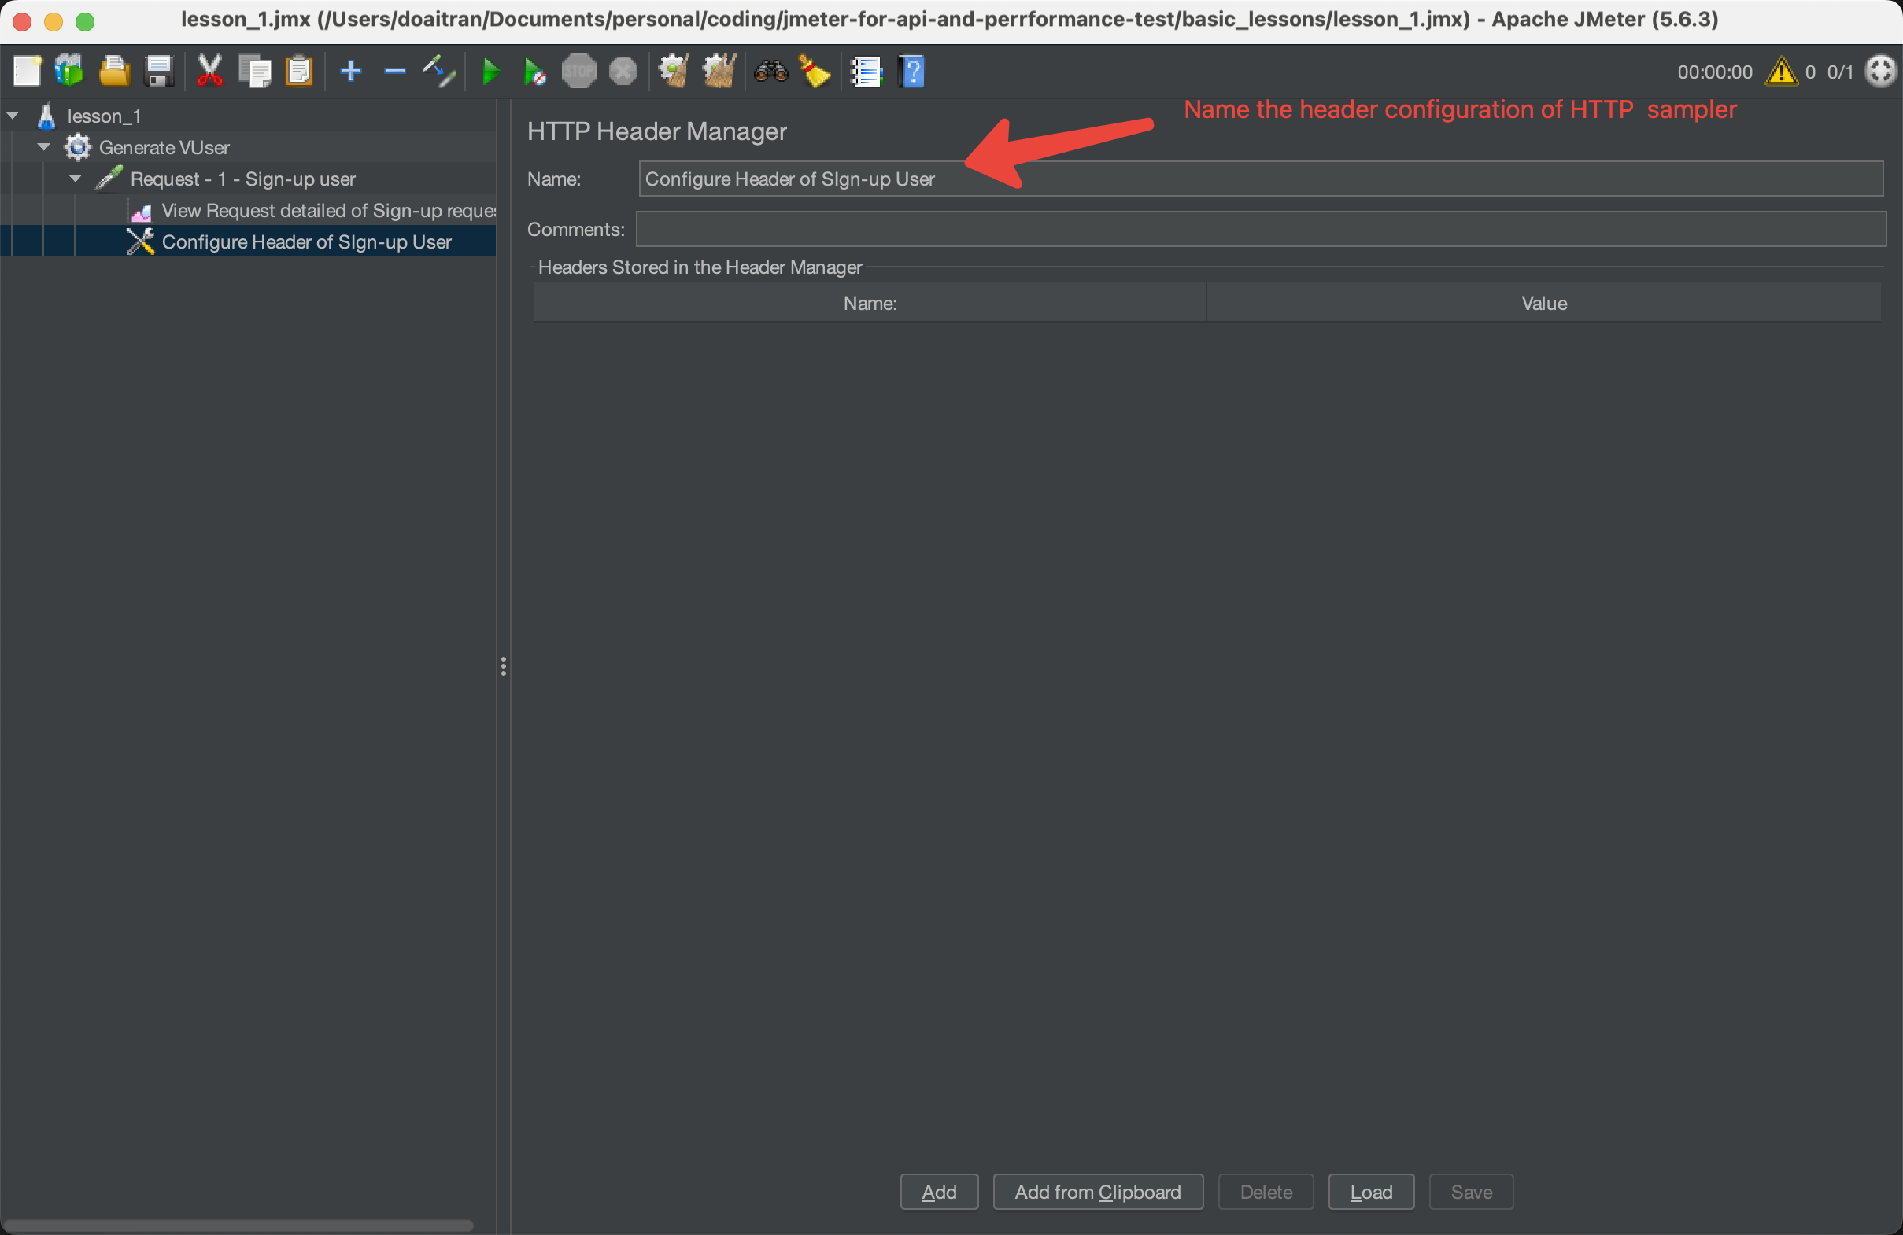Click the Help question mark icon
1903x1235 pixels.
911,71
